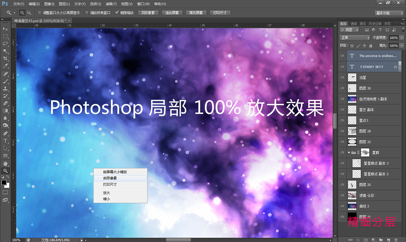The width and height of the screenshot is (406, 242).
Task: Select the Healing Brush tool
Action: (x=5, y=74)
